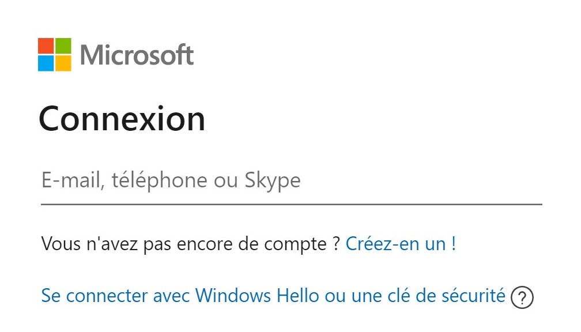This screenshot has width=581, height=332.
Task: Click the green square in the Microsoft logo
Action: click(63, 45)
